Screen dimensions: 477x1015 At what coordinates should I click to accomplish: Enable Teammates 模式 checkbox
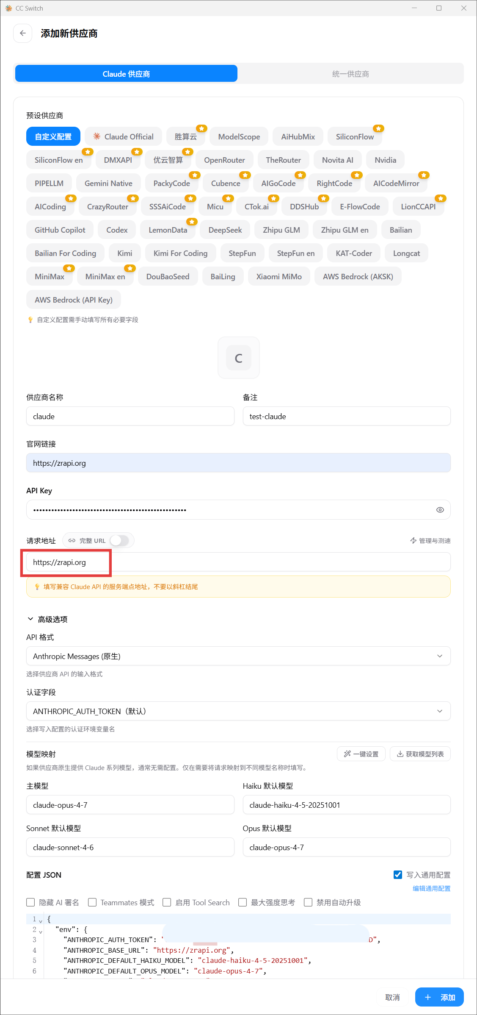point(92,902)
